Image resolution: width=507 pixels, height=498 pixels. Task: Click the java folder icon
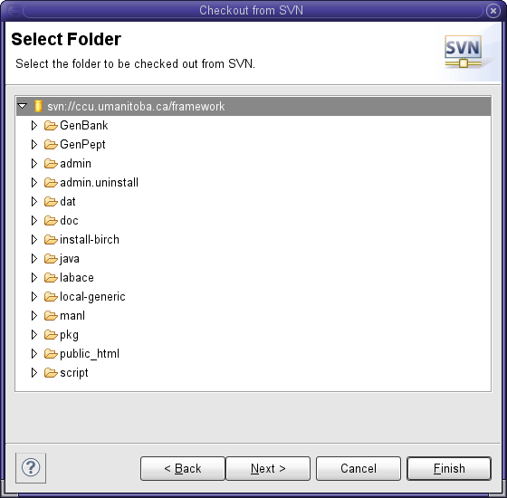[51, 259]
